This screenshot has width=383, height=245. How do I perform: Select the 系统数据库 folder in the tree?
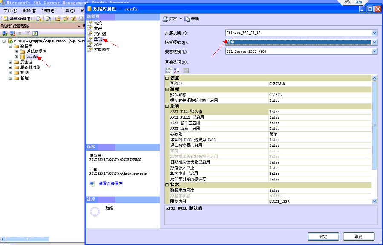pyautogui.click(x=36, y=51)
